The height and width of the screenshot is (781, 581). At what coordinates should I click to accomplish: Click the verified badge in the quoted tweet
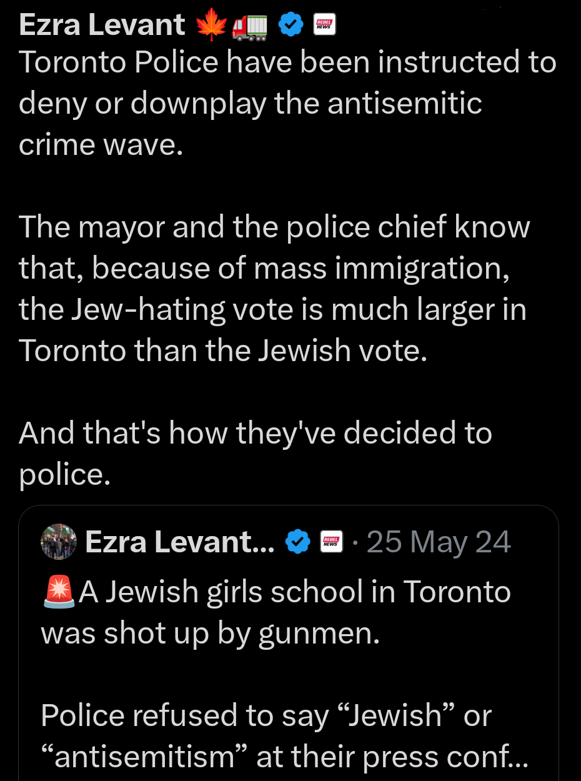tap(297, 542)
